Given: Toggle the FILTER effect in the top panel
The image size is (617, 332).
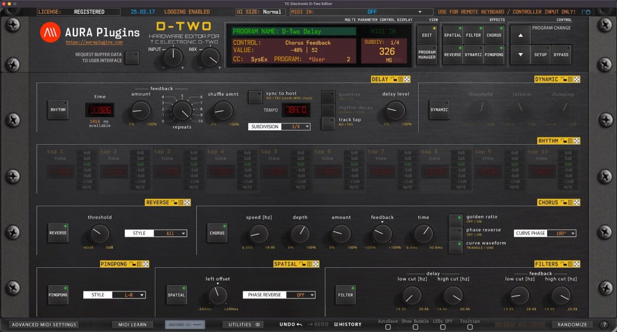Looking at the screenshot, I should coord(473,35).
